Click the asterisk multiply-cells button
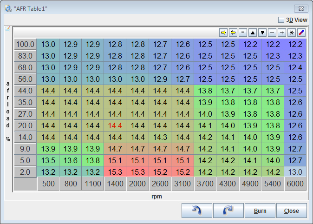Image resolution: width=313 pixels, height=224 pixels. tap(292, 33)
